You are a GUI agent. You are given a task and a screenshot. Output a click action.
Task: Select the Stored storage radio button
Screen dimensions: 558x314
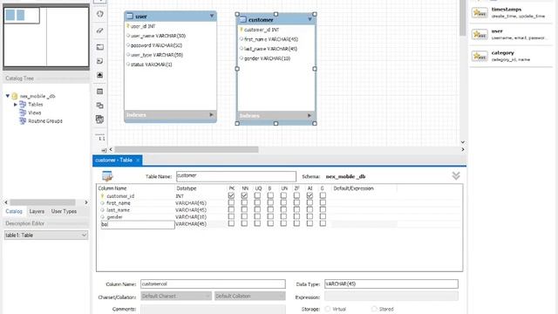click(374, 309)
